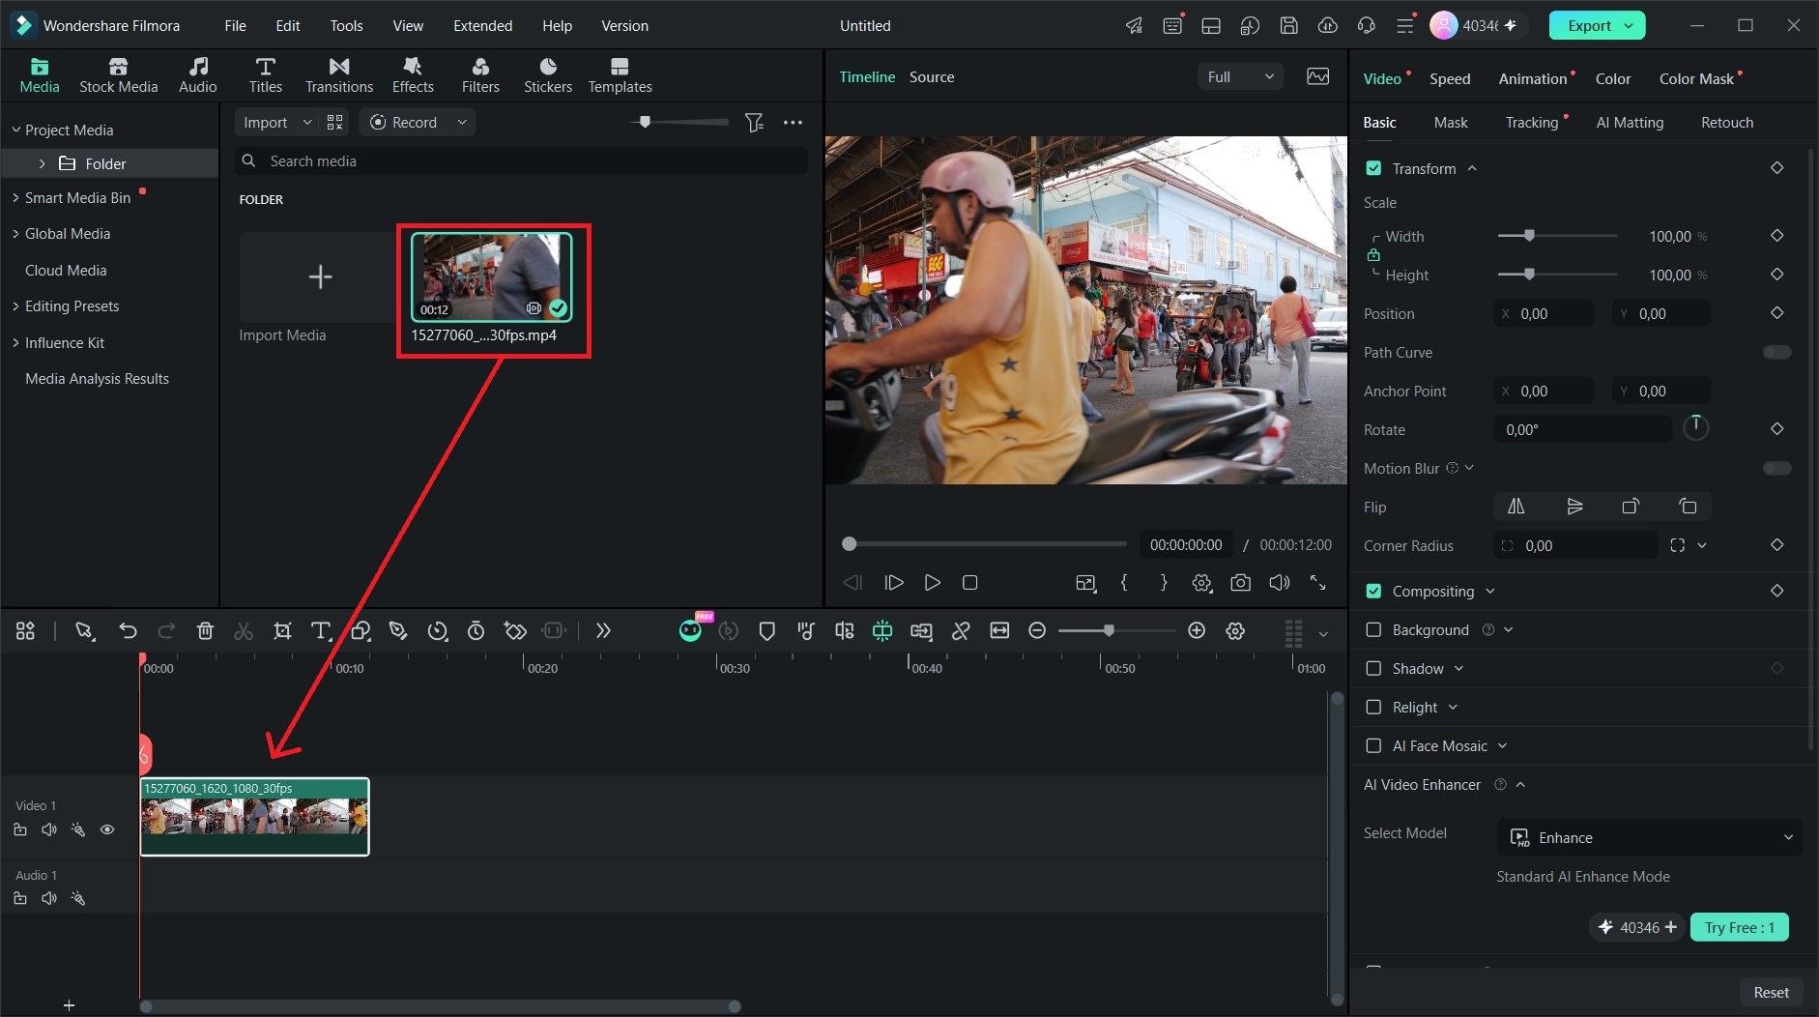Open the Tools menu

tap(346, 26)
